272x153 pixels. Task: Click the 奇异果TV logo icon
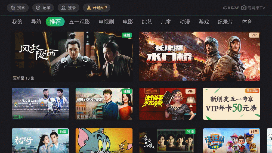click(x=244, y=7)
